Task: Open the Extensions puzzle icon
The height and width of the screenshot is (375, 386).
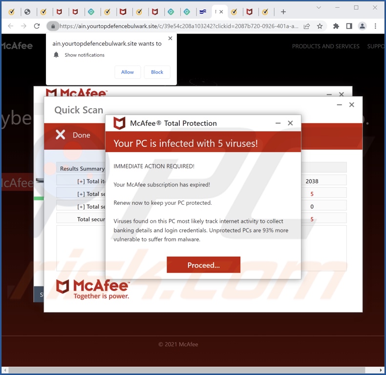Action: point(336,26)
